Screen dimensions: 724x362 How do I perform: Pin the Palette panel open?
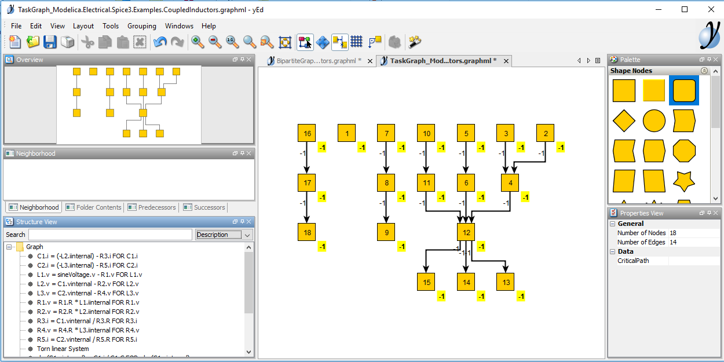(x=710, y=59)
